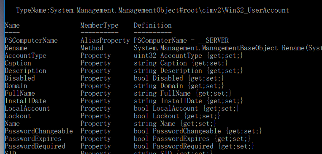Screen dimensions: 322x154
Task: Click the AccountType property name
Action: [25, 55]
